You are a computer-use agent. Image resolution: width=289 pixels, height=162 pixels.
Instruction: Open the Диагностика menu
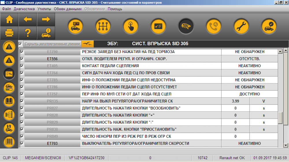[x=24, y=9]
